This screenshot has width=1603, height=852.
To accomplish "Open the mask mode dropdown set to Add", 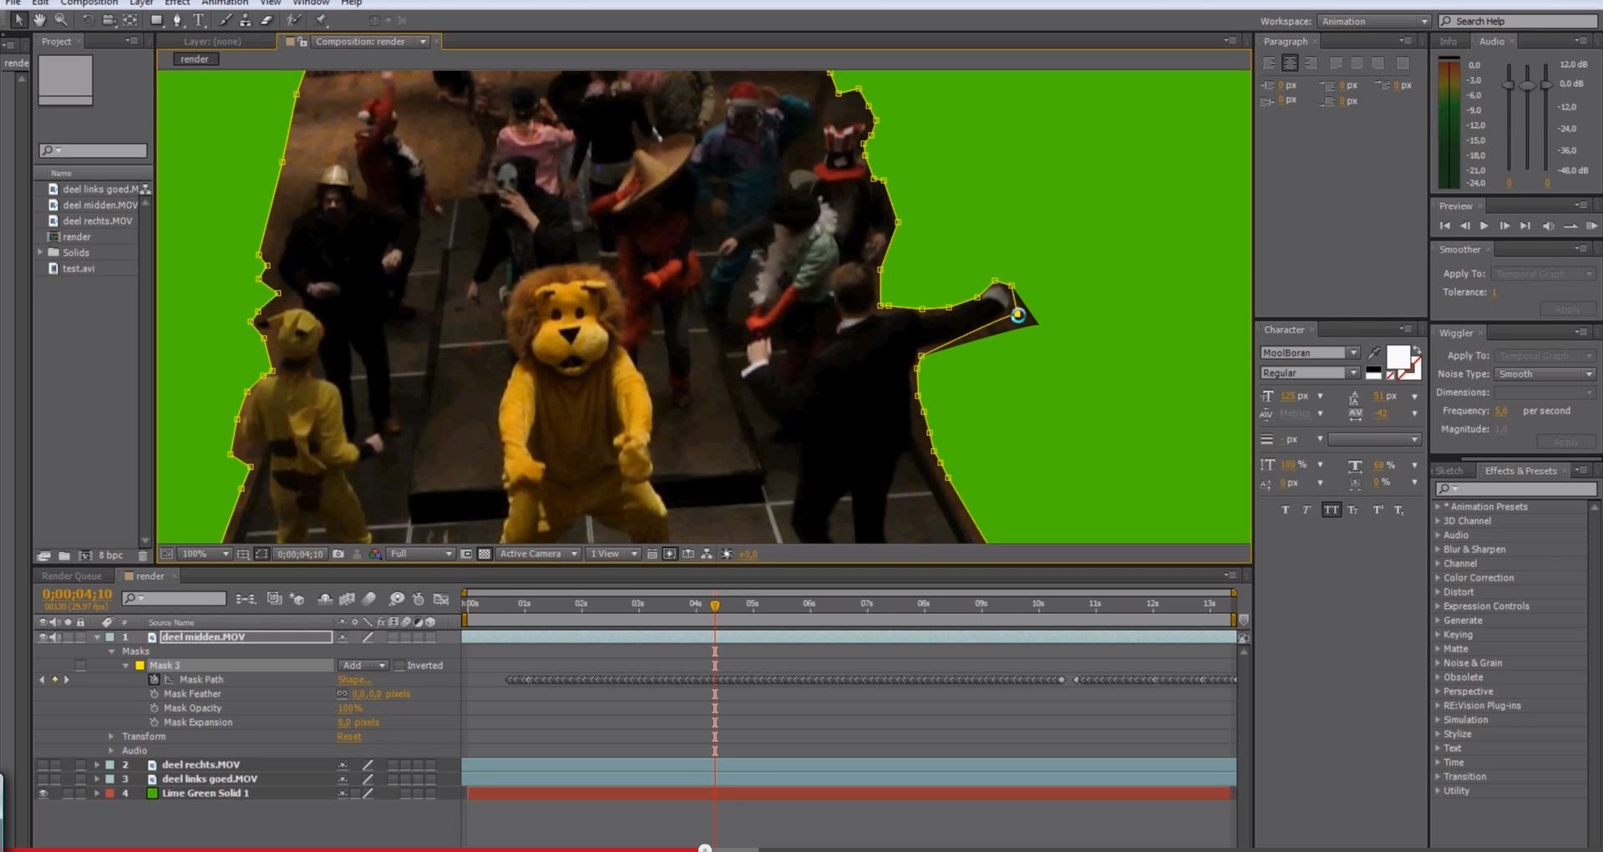I will [362, 666].
